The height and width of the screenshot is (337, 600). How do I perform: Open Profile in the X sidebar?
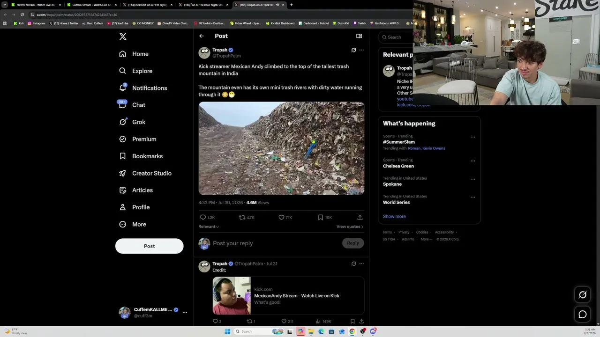click(x=135, y=207)
